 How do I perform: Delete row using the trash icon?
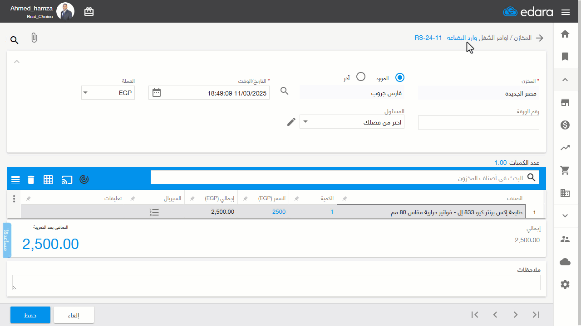point(31,180)
